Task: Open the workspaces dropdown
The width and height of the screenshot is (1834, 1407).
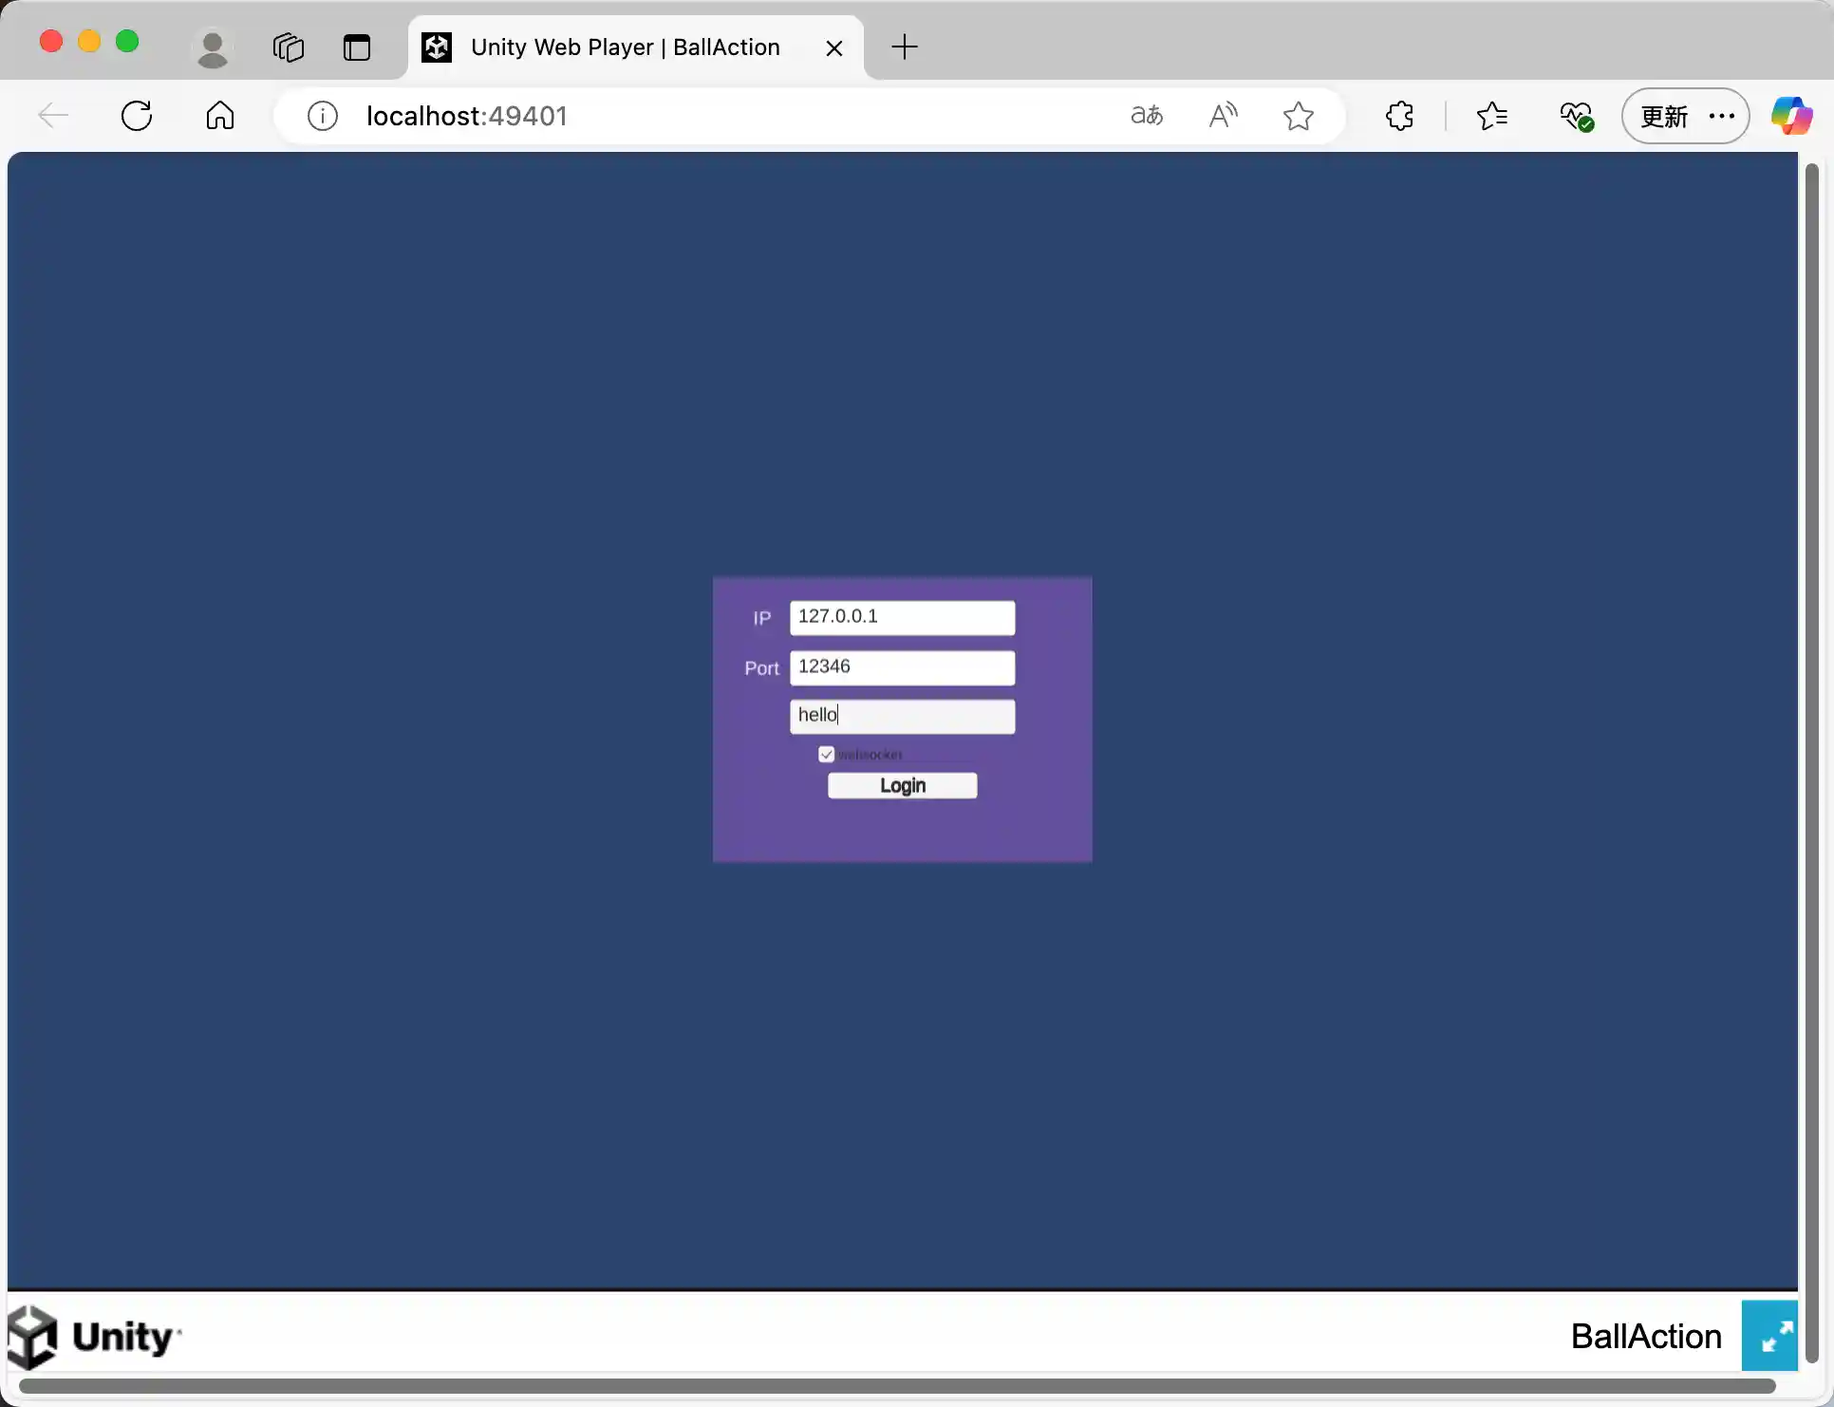Action: 288,47
